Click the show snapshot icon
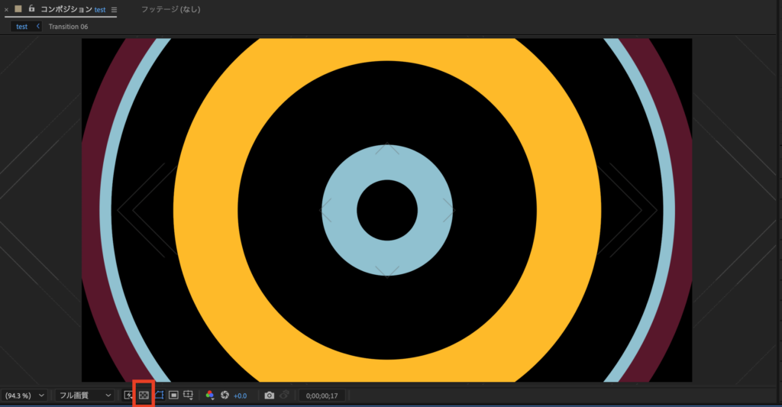 284,395
